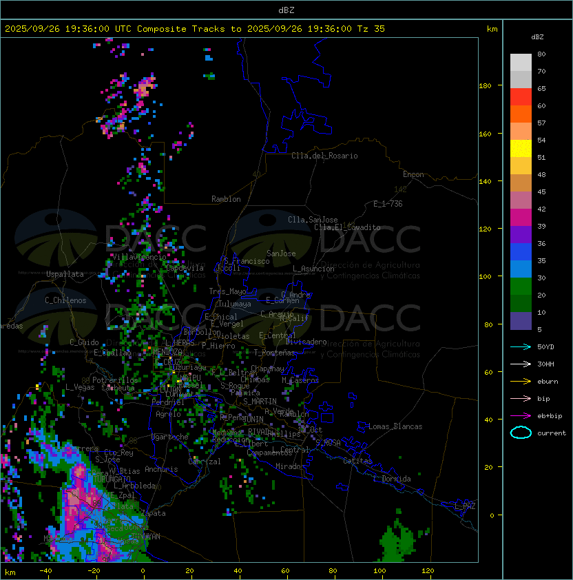Click the L_PAZ label at map edge
573x580 pixels.
pyautogui.click(x=465, y=506)
